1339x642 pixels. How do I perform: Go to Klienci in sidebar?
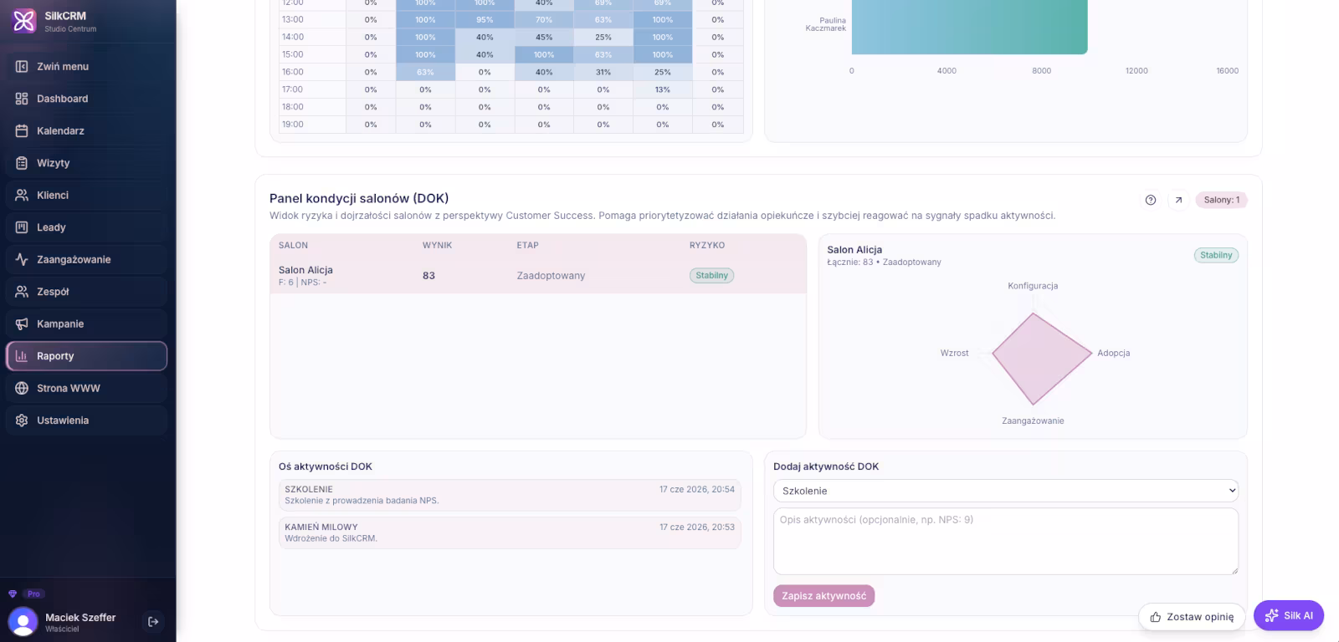pyautogui.click(x=86, y=196)
